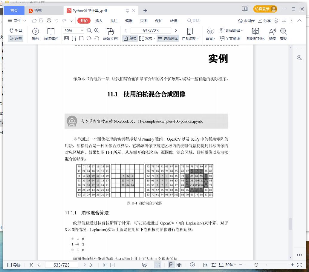Viewport: 309px width, 272px height.
Task: Expand the quick access toolbar dropdown arrow
Action: click(71, 21)
